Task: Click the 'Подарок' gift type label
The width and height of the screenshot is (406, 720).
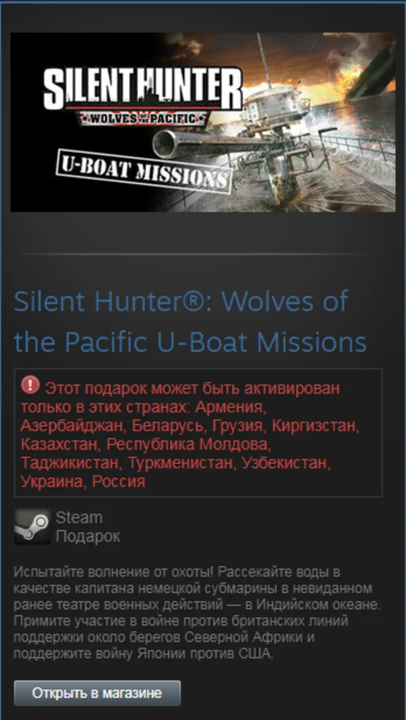Action: tap(87, 536)
